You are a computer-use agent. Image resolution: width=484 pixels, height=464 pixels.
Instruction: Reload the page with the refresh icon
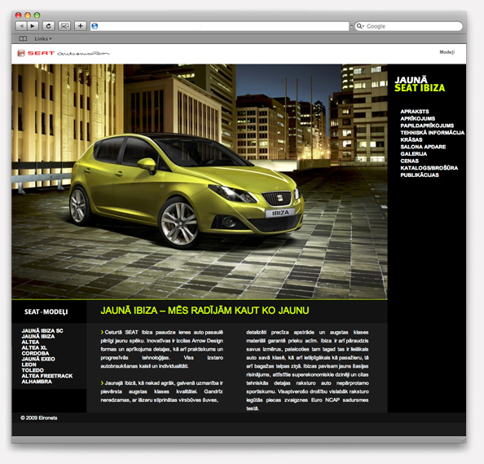[48, 26]
